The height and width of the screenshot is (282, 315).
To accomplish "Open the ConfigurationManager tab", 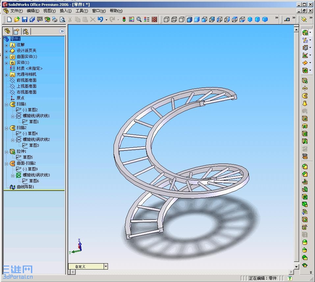I will [26, 32].
